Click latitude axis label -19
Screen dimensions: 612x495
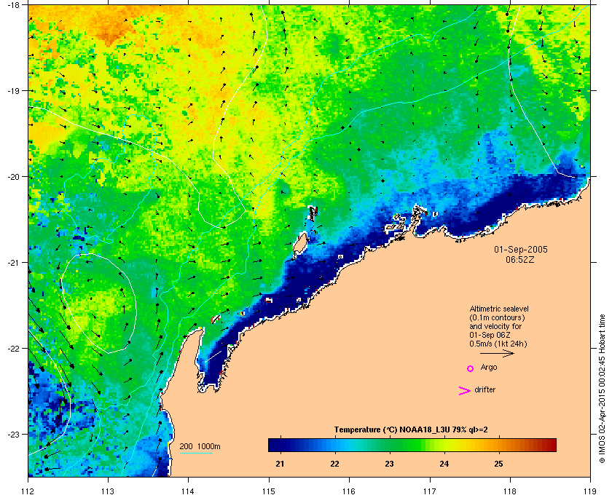(14, 90)
